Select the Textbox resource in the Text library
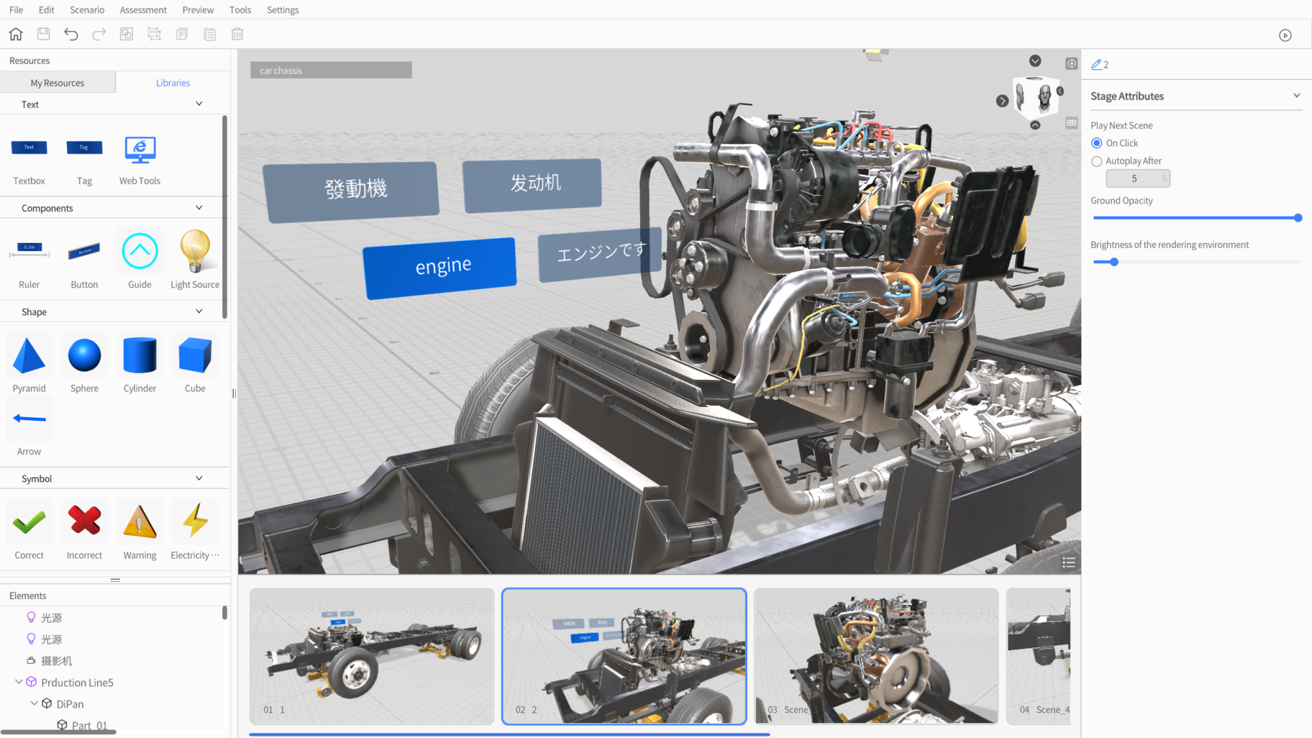The height and width of the screenshot is (738, 1312). pos(29,154)
